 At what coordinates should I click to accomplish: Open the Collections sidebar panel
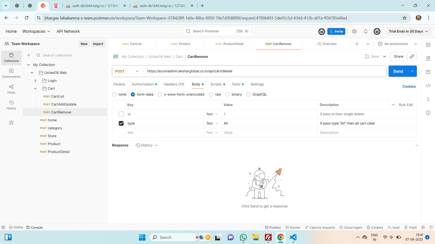click(x=11, y=58)
